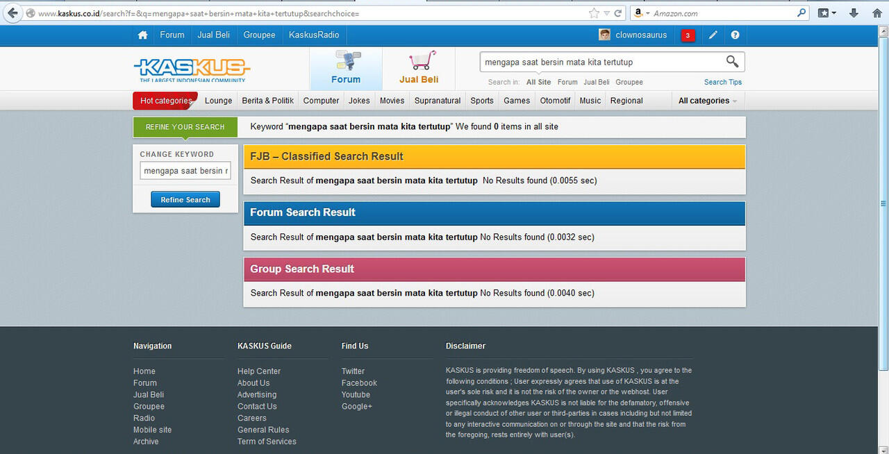The height and width of the screenshot is (454, 889).
Task: Open URL history dropdown arrow
Action: [607, 13]
